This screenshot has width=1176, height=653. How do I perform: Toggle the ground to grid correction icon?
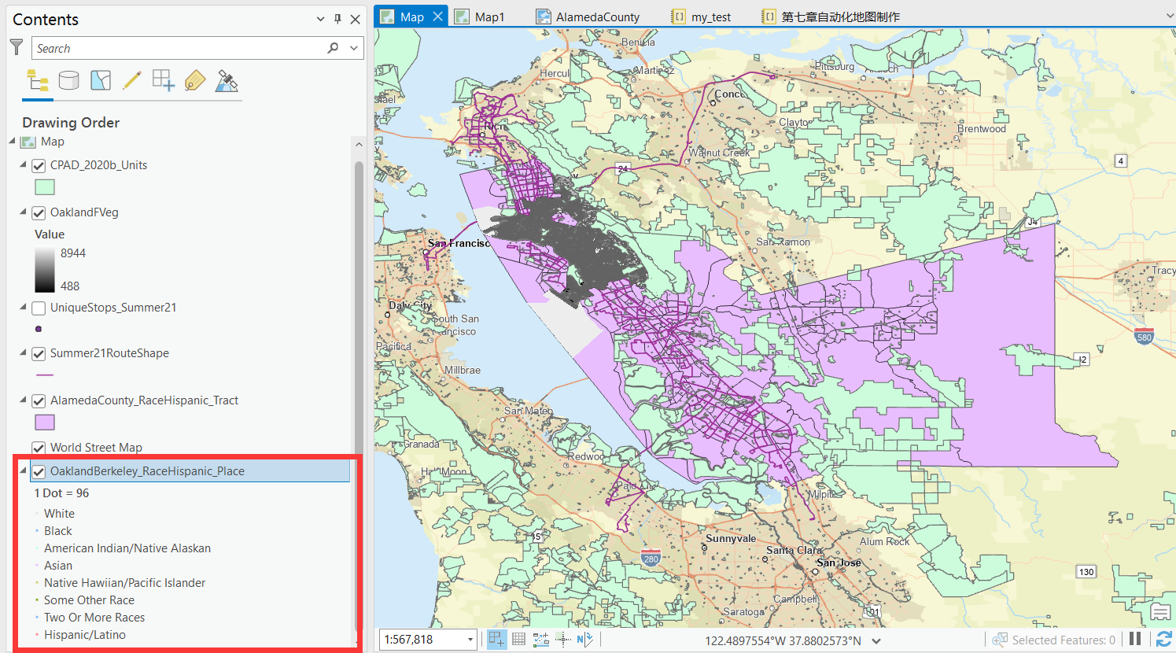pyautogui.click(x=584, y=640)
